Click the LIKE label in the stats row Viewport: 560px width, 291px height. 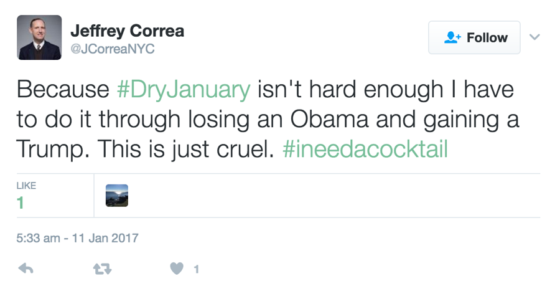27,186
